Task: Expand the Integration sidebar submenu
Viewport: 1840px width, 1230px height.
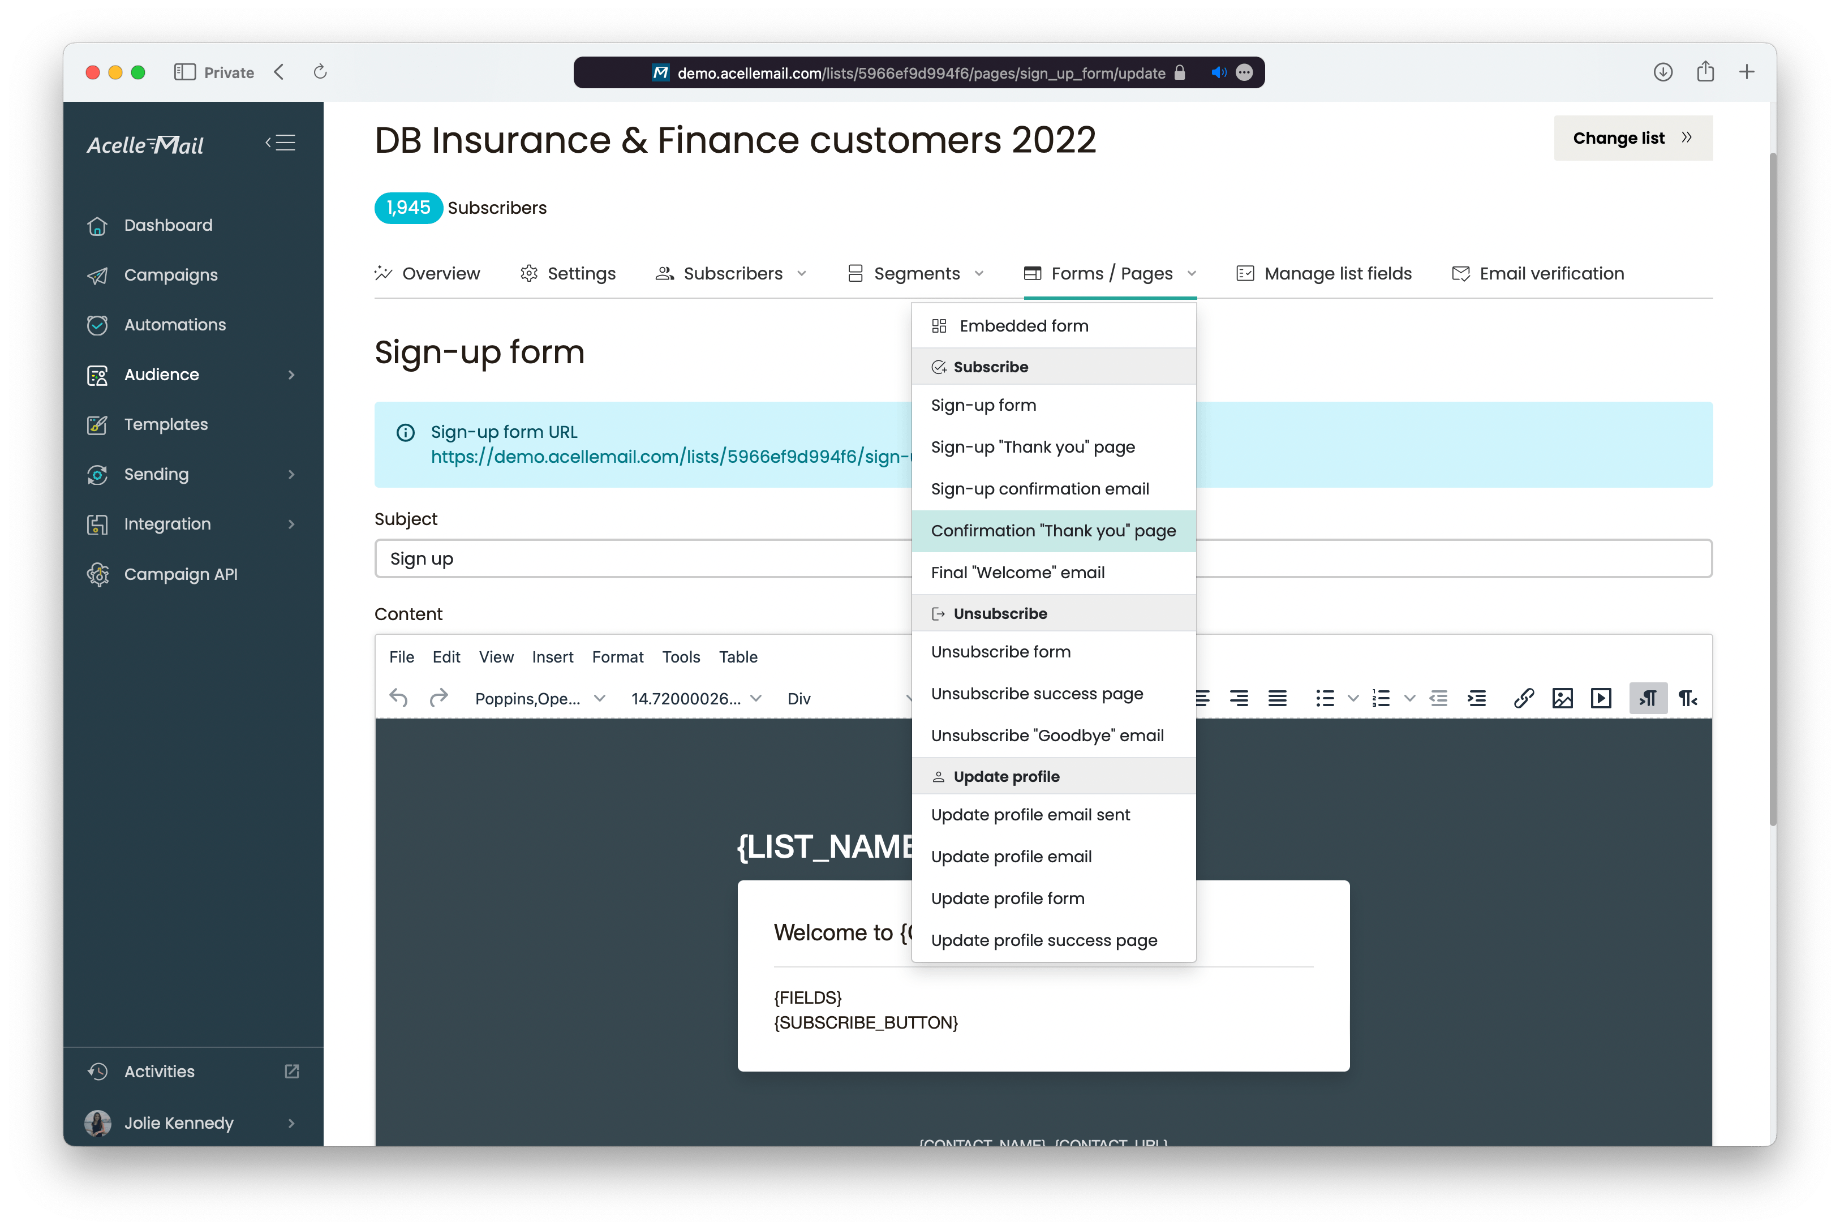Action: pyautogui.click(x=292, y=524)
